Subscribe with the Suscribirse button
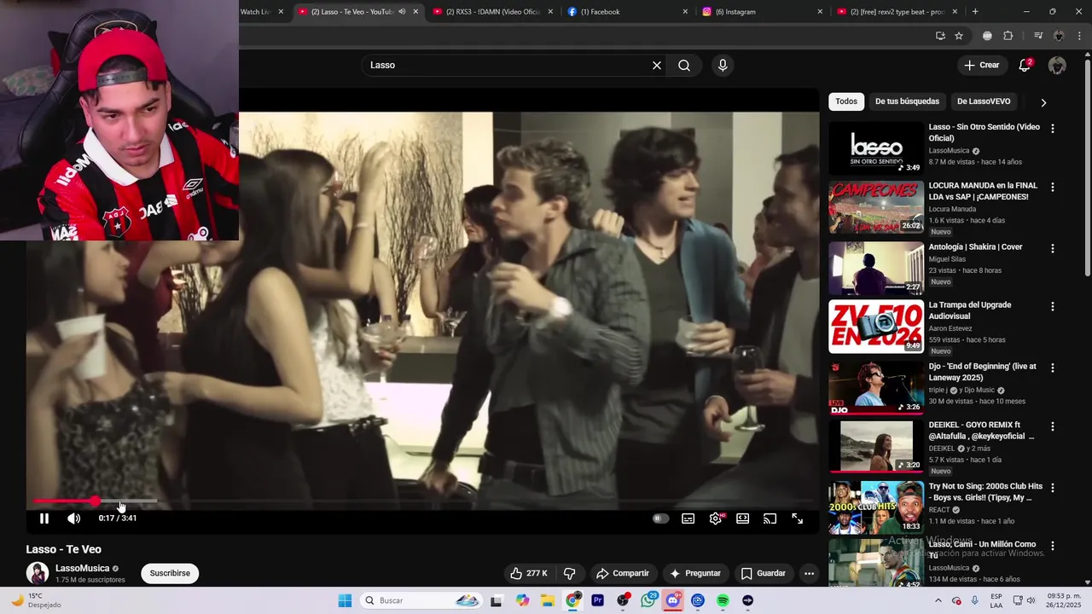1092x614 pixels. [x=170, y=573]
